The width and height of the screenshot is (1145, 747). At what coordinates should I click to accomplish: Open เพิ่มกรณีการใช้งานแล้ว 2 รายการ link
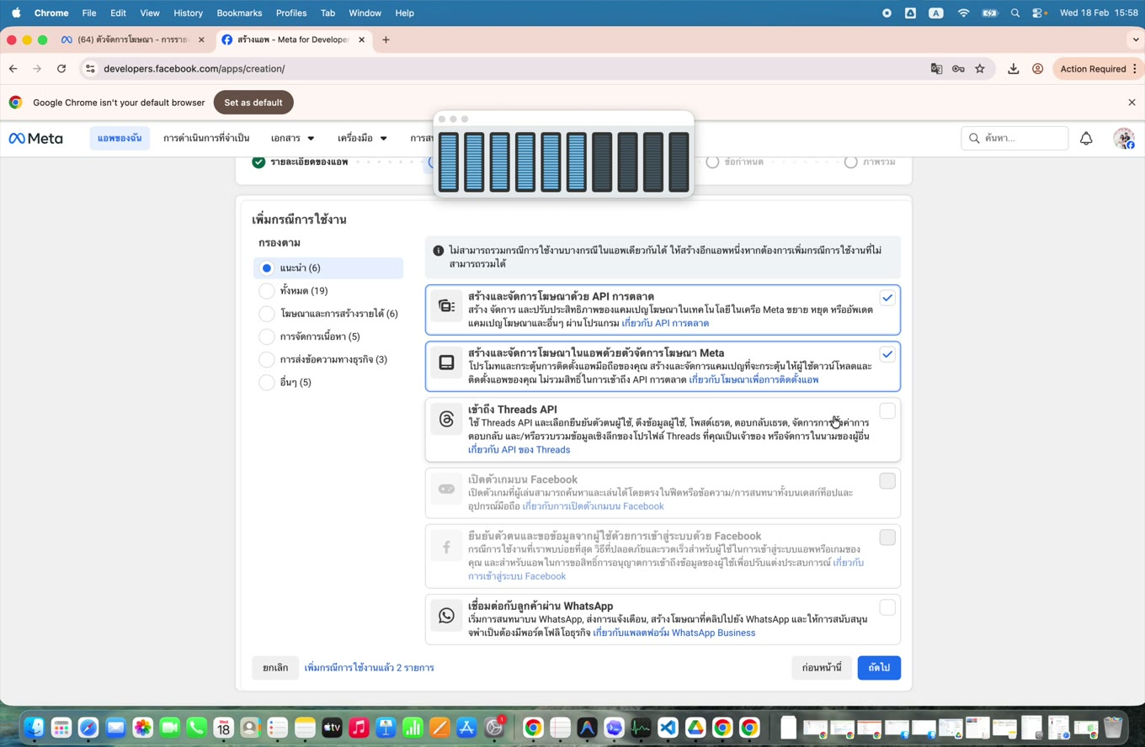coord(369,668)
